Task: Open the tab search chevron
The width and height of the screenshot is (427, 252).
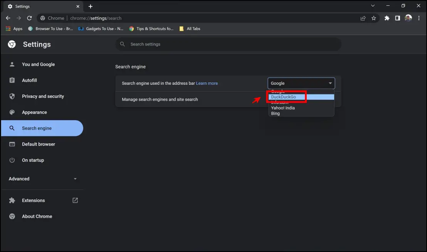Action: pyautogui.click(x=373, y=6)
